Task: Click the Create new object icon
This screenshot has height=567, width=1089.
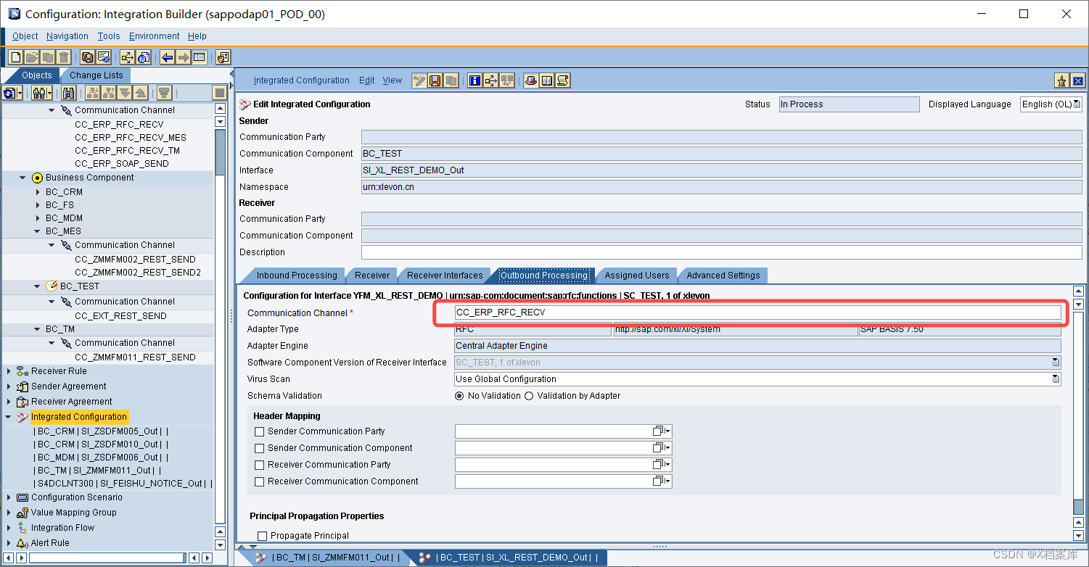Action: 15,57
